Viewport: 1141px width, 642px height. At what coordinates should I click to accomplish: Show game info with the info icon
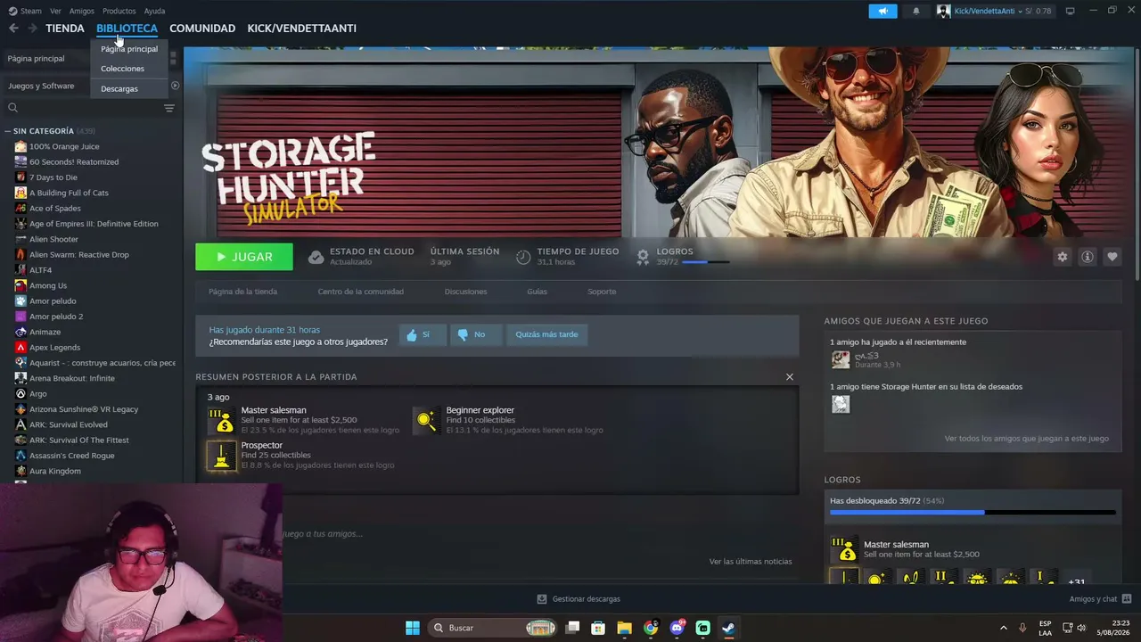coord(1087,257)
